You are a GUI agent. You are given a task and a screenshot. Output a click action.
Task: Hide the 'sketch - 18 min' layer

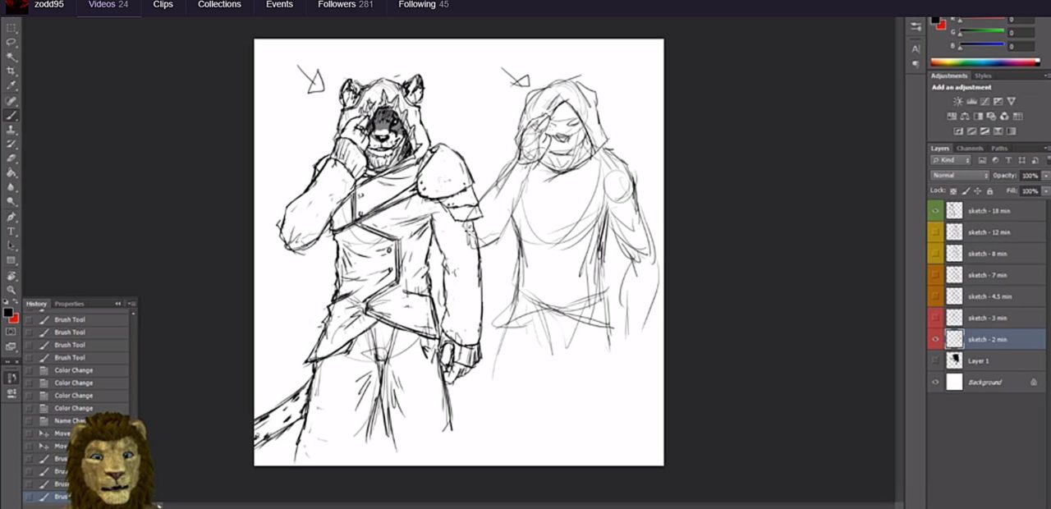tap(935, 210)
